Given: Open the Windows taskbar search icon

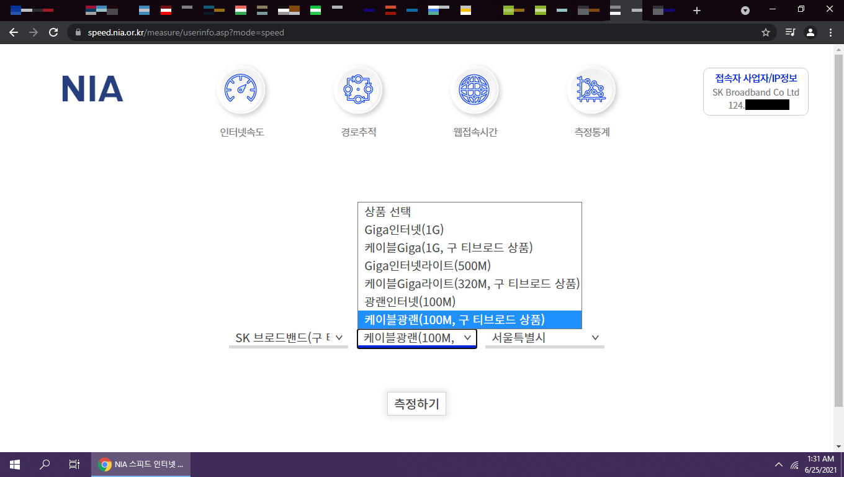Looking at the screenshot, I should 45,464.
